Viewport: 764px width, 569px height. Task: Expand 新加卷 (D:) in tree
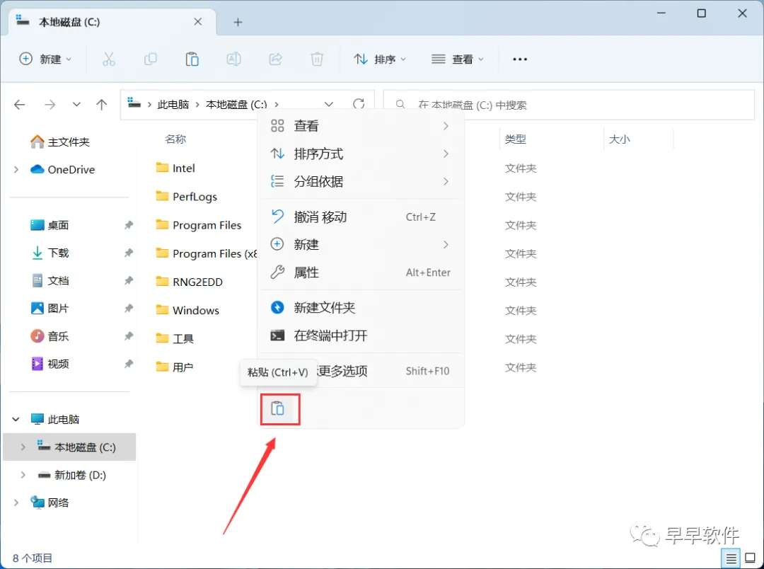(x=23, y=475)
